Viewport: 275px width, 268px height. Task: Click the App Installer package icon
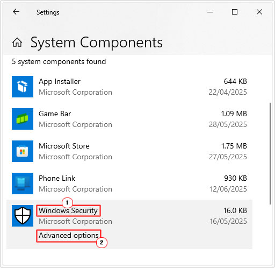coord(23,87)
